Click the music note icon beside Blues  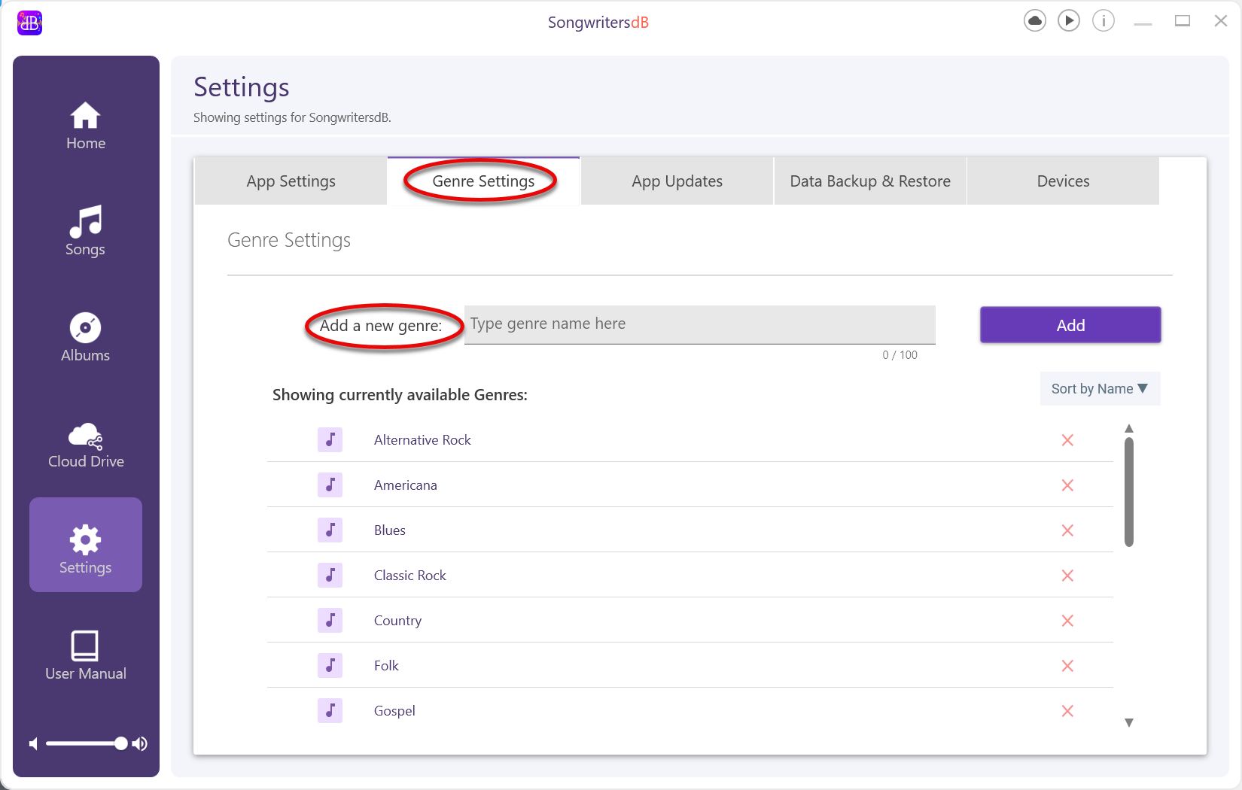click(330, 530)
